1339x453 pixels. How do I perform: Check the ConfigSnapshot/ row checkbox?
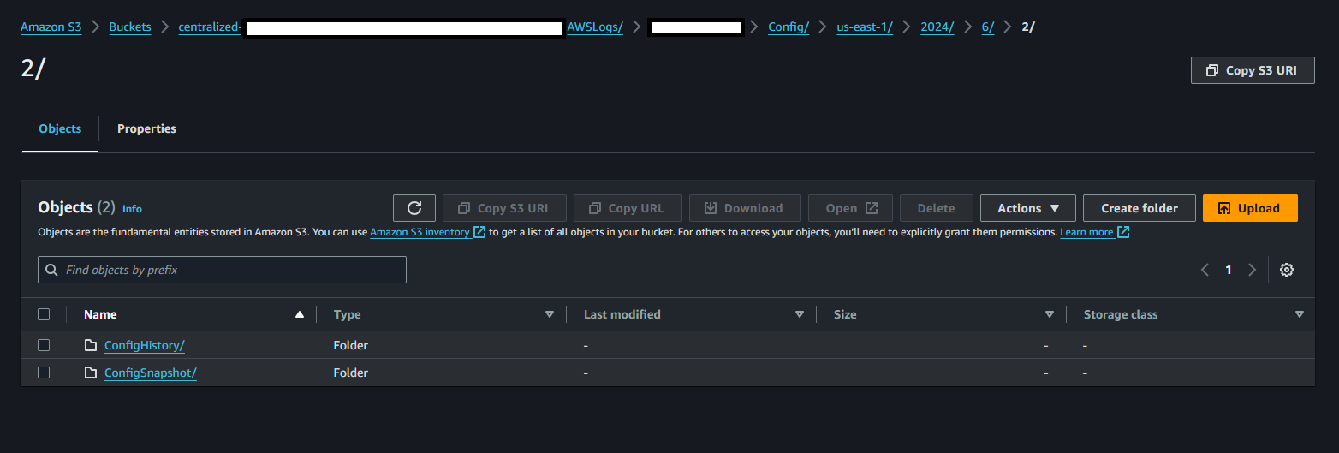(44, 373)
